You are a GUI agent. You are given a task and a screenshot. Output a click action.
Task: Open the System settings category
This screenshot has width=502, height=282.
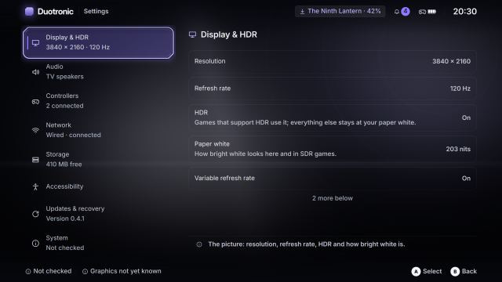tap(98, 243)
